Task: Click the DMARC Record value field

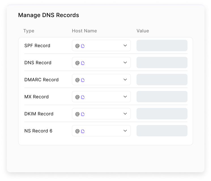Action: click(162, 80)
